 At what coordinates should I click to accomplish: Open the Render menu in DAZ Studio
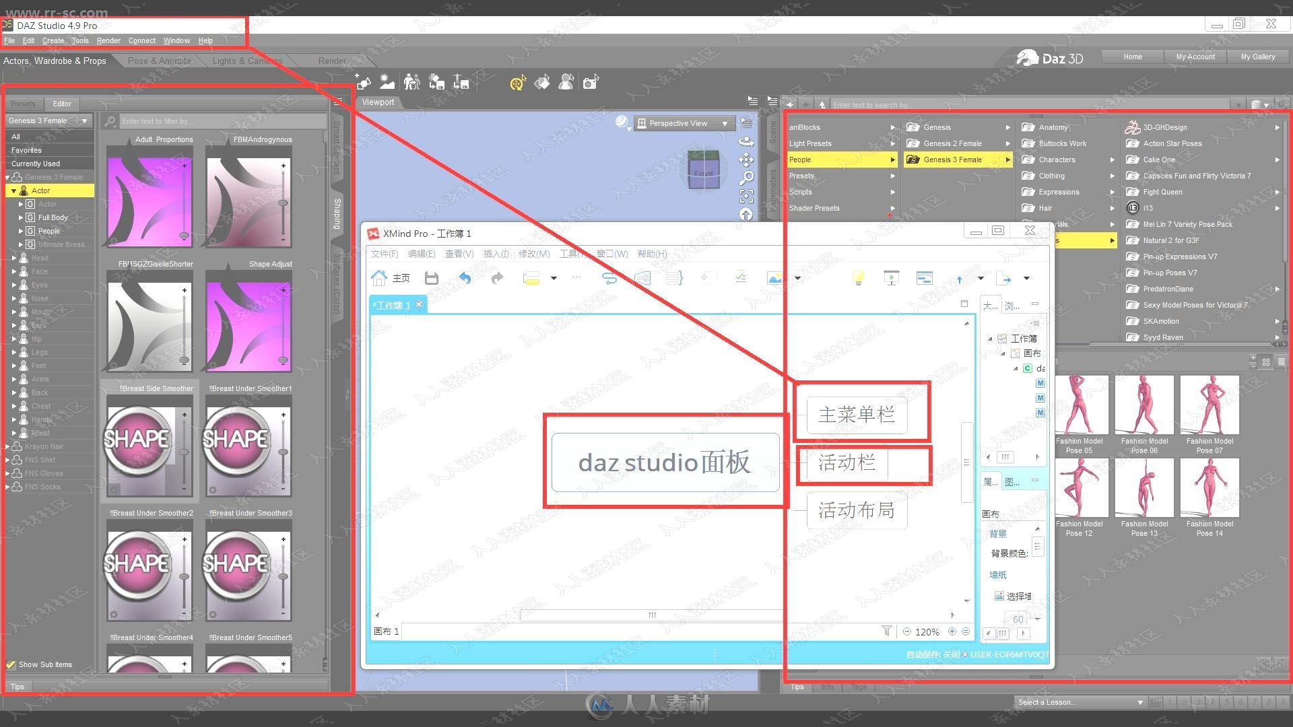point(108,40)
